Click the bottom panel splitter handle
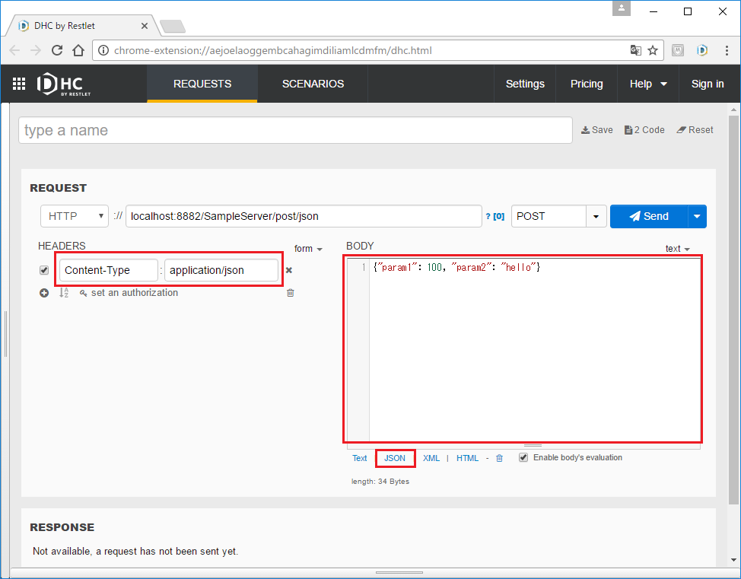 (399, 572)
